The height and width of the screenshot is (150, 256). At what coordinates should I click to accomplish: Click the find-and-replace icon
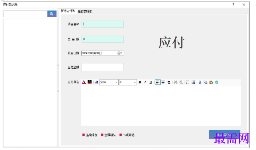(x=181, y=82)
